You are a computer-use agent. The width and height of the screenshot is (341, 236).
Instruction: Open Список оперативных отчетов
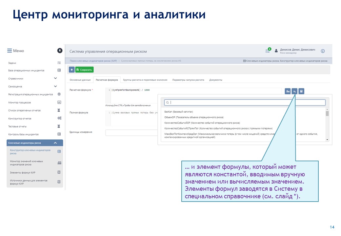click(24, 110)
